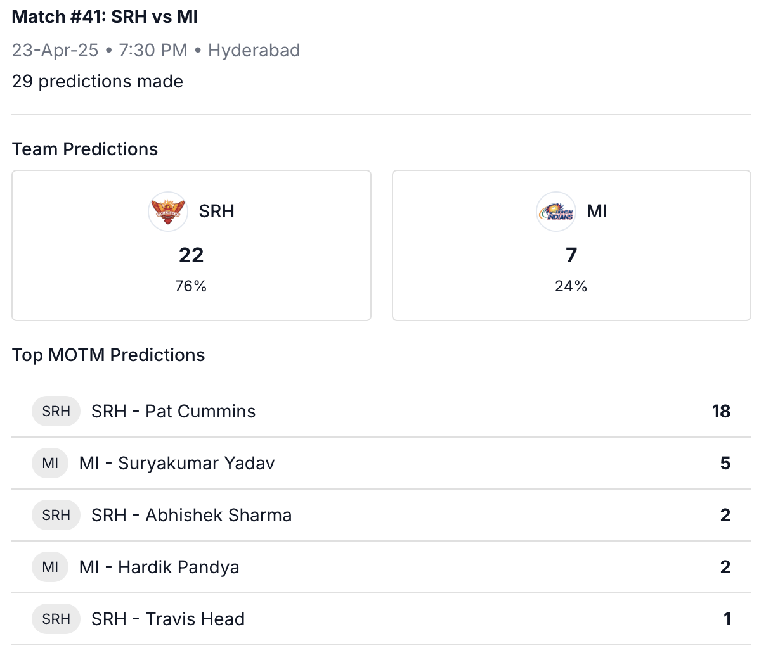The image size is (766, 660).
Task: Click Pat Cummins vote count 18
Action: click(x=721, y=411)
